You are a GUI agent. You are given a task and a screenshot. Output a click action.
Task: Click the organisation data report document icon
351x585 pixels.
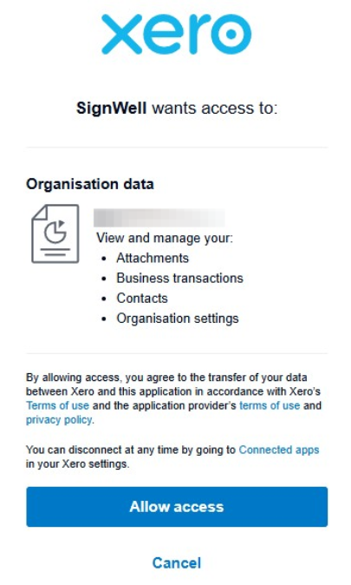55,234
